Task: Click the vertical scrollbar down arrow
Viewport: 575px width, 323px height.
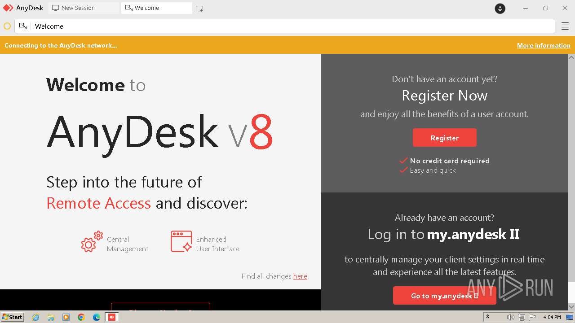Action: pyautogui.click(x=571, y=307)
